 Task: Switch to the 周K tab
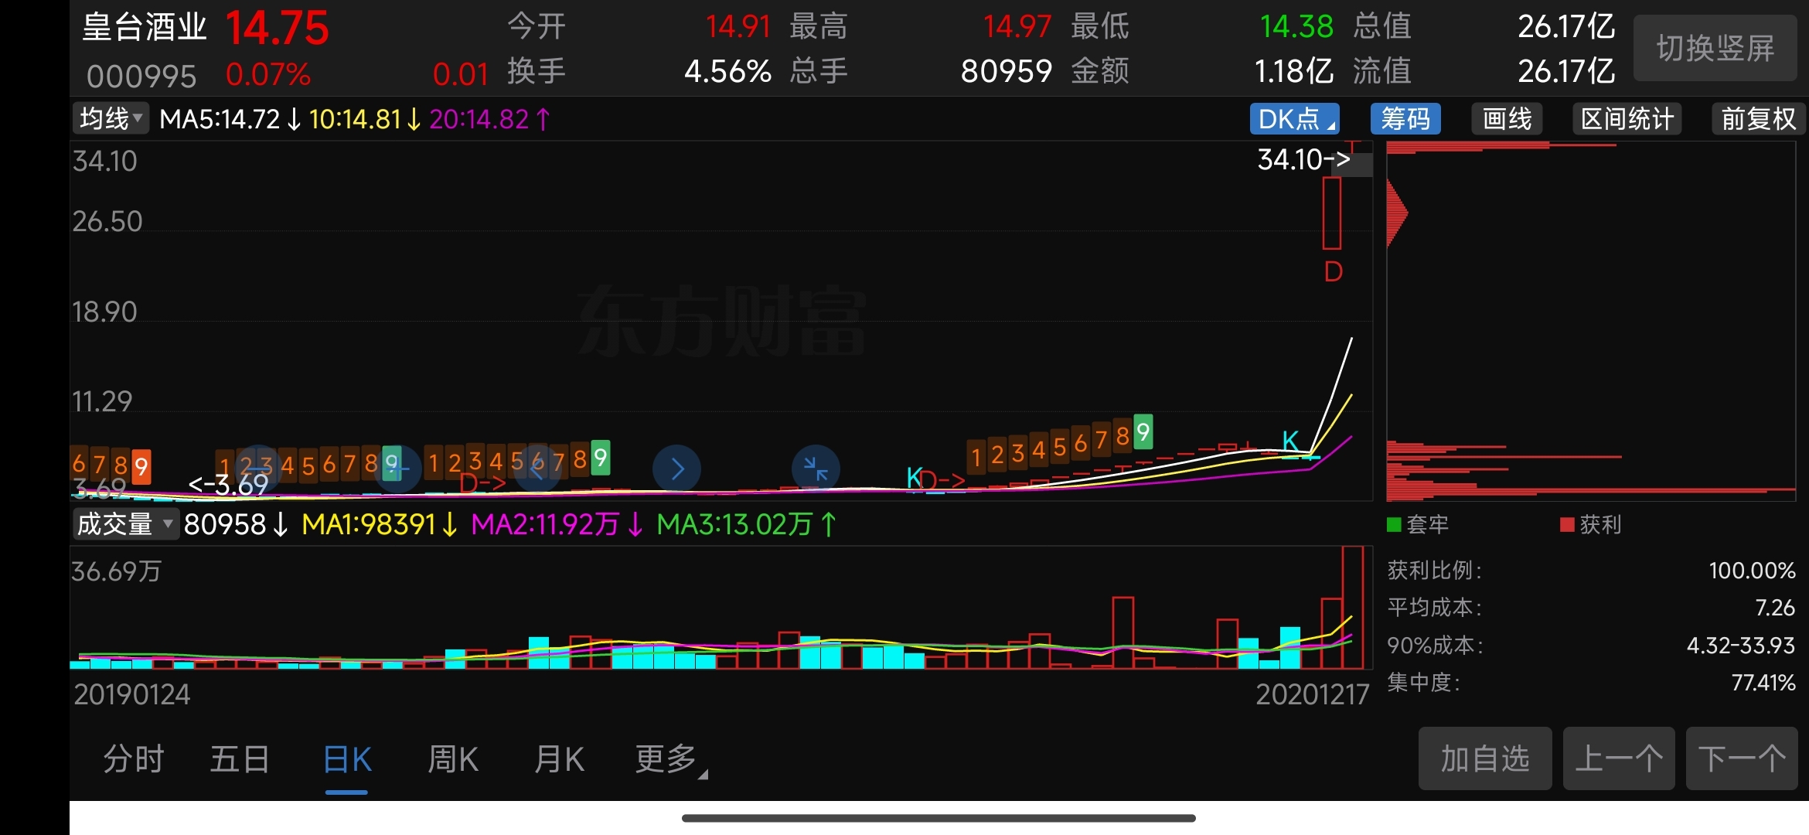(453, 759)
